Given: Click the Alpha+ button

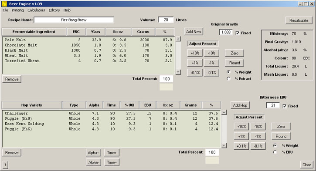Looking at the screenshot, I should point(94,153).
